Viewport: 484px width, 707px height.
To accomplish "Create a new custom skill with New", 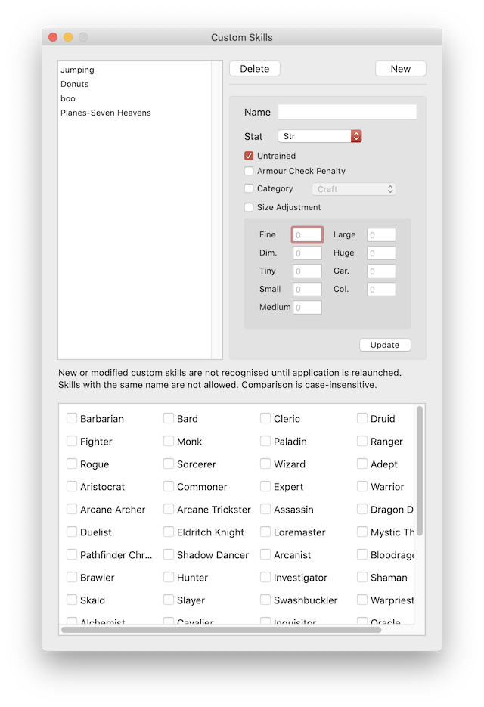I will 401,69.
